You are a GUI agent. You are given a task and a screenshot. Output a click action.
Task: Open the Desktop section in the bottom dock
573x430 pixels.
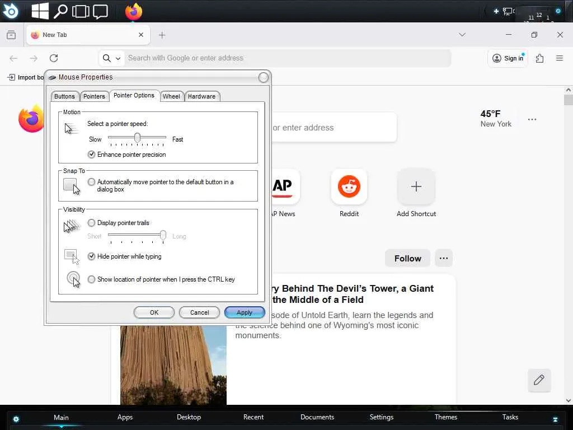(189, 417)
